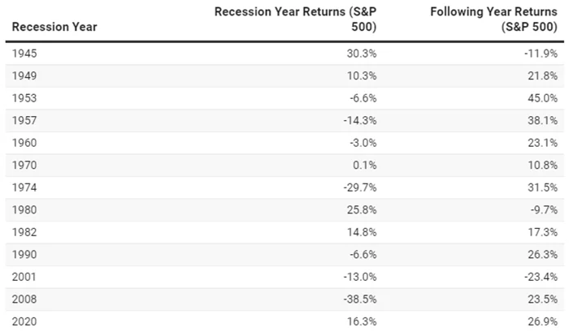Click the 2001 recession year cell
The image size is (569, 336).
pyautogui.click(x=26, y=276)
